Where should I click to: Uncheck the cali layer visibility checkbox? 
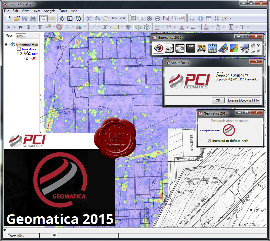pyautogui.click(x=21, y=54)
